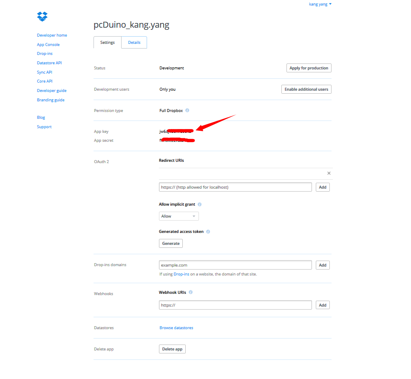Click the App secret label
The width and height of the screenshot is (411, 379).
pyautogui.click(x=104, y=141)
